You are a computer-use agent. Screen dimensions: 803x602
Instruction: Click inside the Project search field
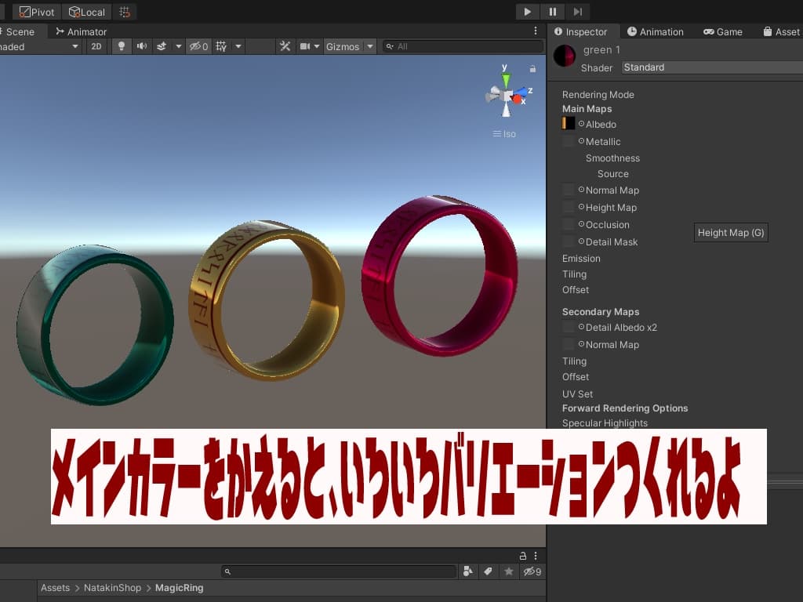pos(337,571)
